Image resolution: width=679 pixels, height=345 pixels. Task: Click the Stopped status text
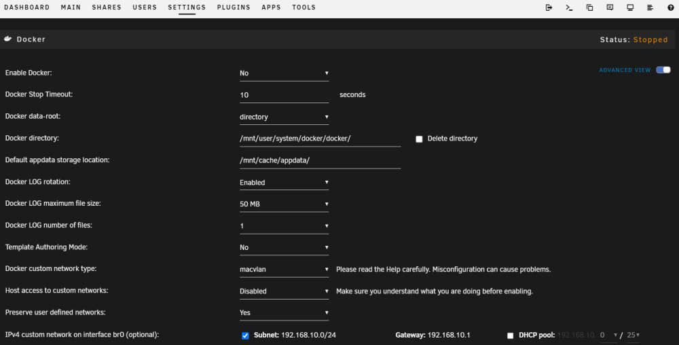pyautogui.click(x=650, y=39)
